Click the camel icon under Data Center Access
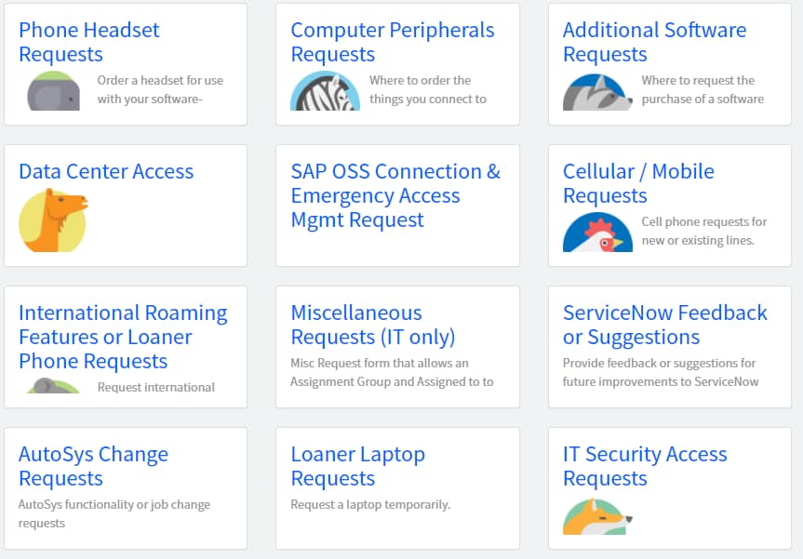The image size is (803, 559). coord(53,220)
